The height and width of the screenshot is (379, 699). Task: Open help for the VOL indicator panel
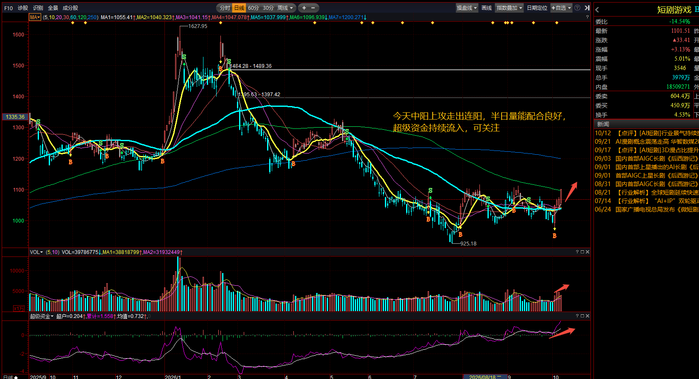tap(577, 252)
